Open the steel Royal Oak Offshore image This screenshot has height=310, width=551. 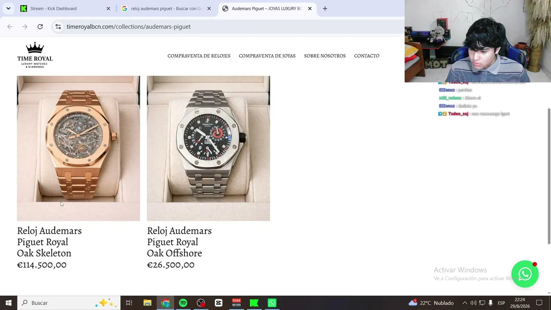pos(208,148)
